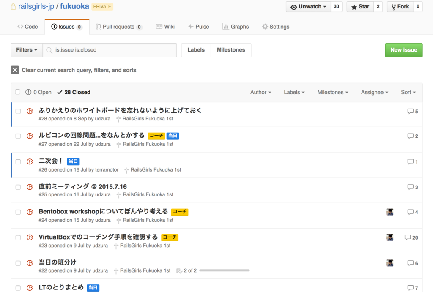Image resolution: width=433 pixels, height=292 pixels.
Task: Open the 6 comments on issue #22
Action: (x=413, y=263)
